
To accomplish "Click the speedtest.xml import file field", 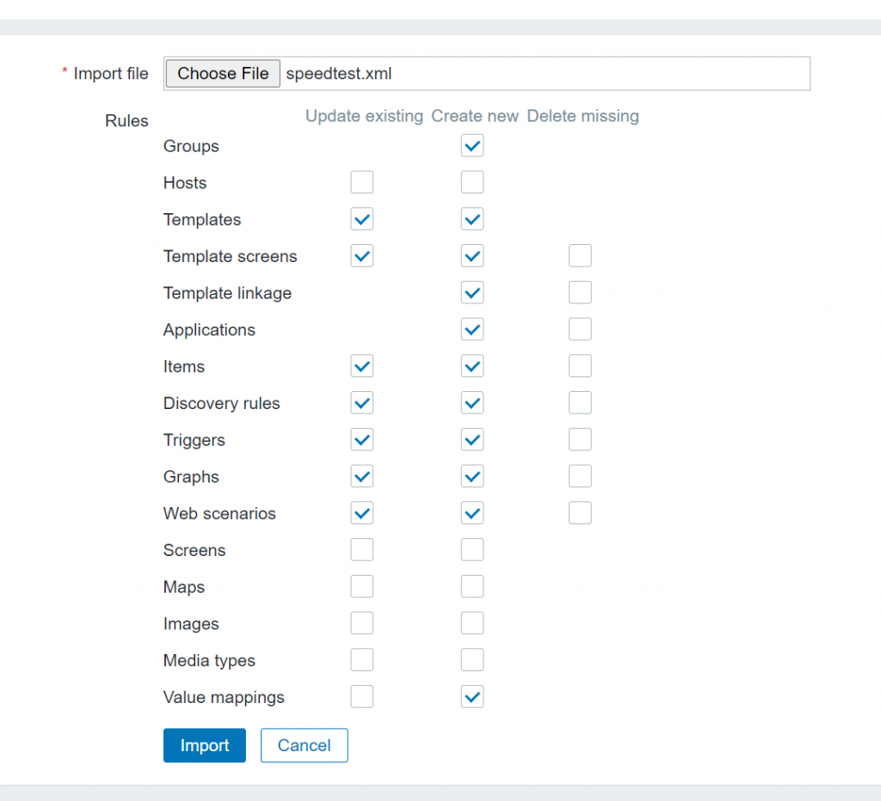I will (544, 74).
